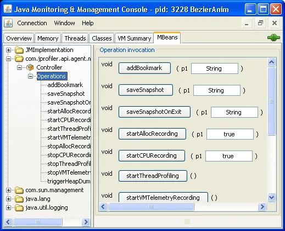Invoke the startThreadProfiling operation button
The image size is (285, 231).
[153, 176]
